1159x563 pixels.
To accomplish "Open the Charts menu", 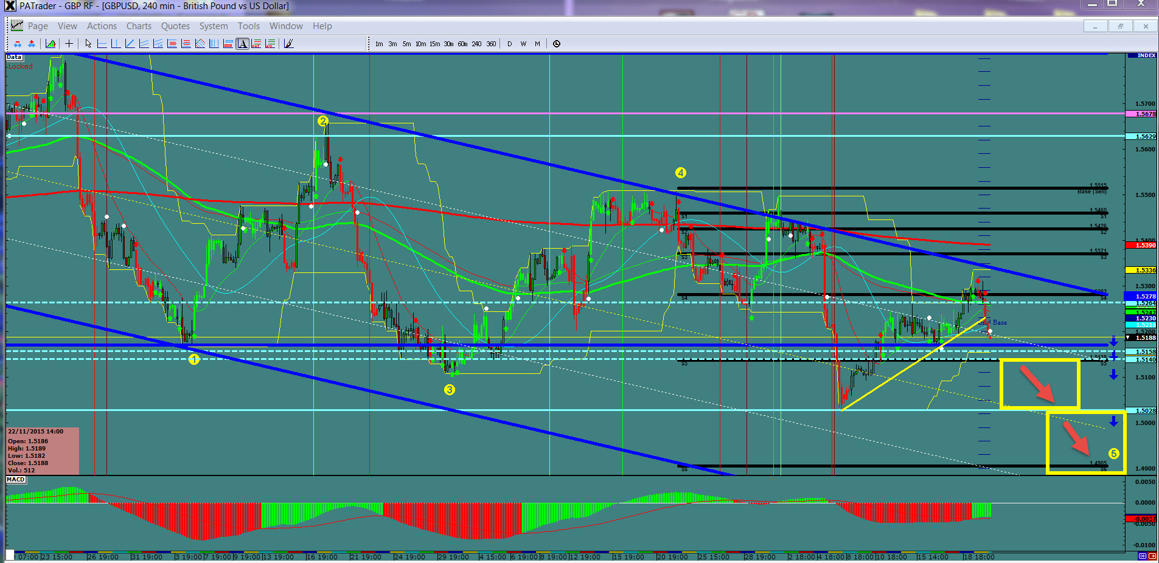I will [139, 26].
